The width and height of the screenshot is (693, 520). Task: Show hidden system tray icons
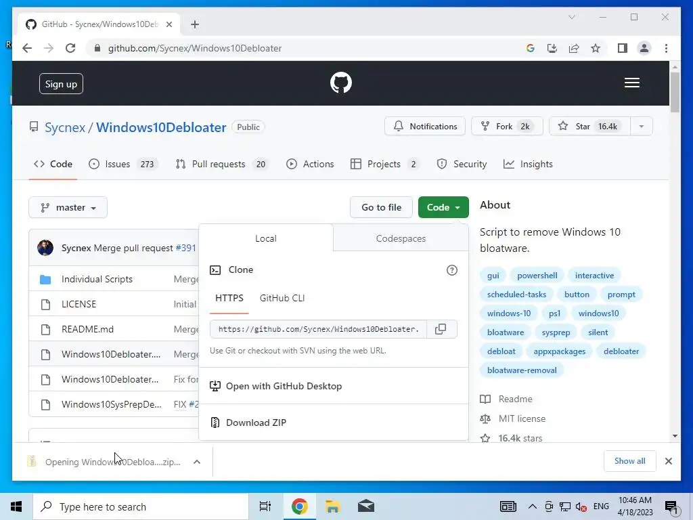click(533, 506)
